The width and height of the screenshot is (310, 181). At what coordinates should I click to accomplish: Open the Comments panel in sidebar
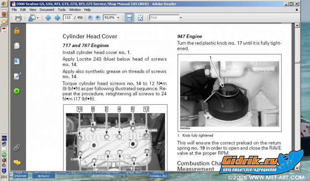[17, 162]
